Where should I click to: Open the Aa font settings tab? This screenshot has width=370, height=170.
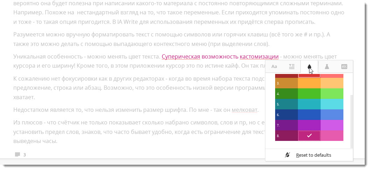click(x=274, y=67)
